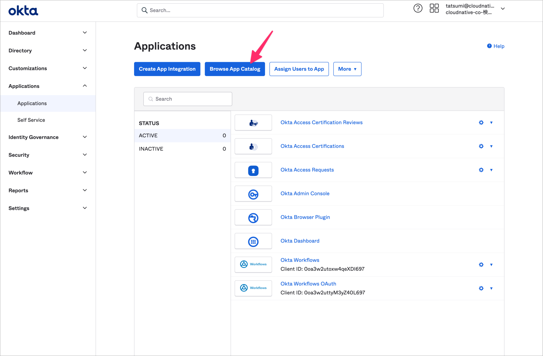
Task: Click the Okta Dashboard grid icon
Action: click(253, 241)
